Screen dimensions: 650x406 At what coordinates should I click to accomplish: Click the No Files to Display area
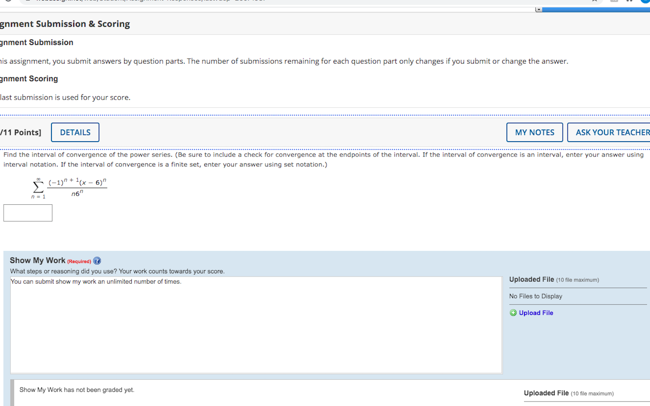[535, 296]
